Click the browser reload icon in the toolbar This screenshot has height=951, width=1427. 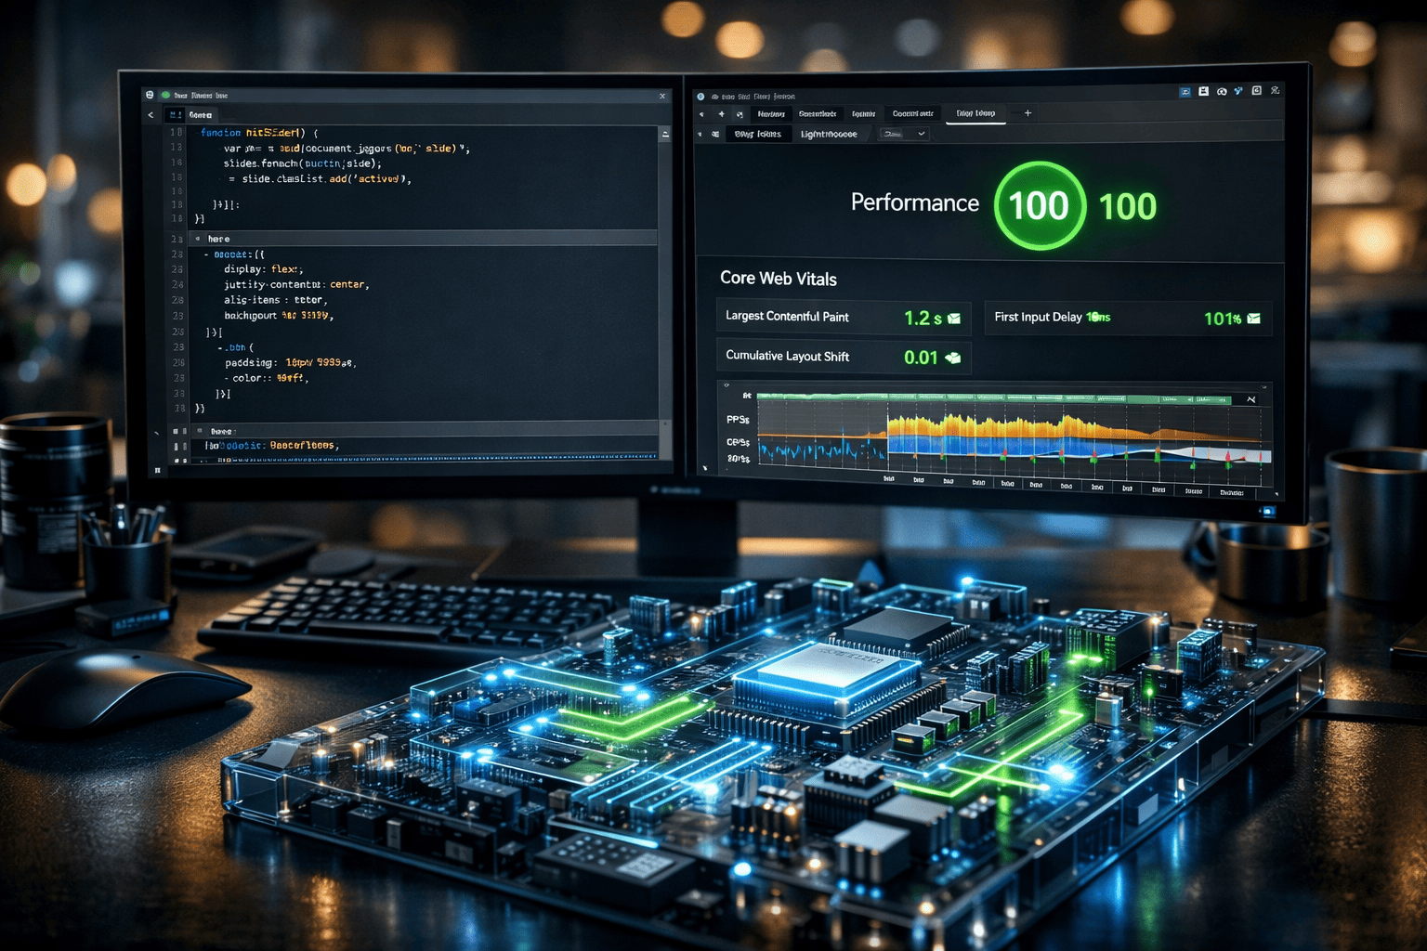(x=740, y=113)
